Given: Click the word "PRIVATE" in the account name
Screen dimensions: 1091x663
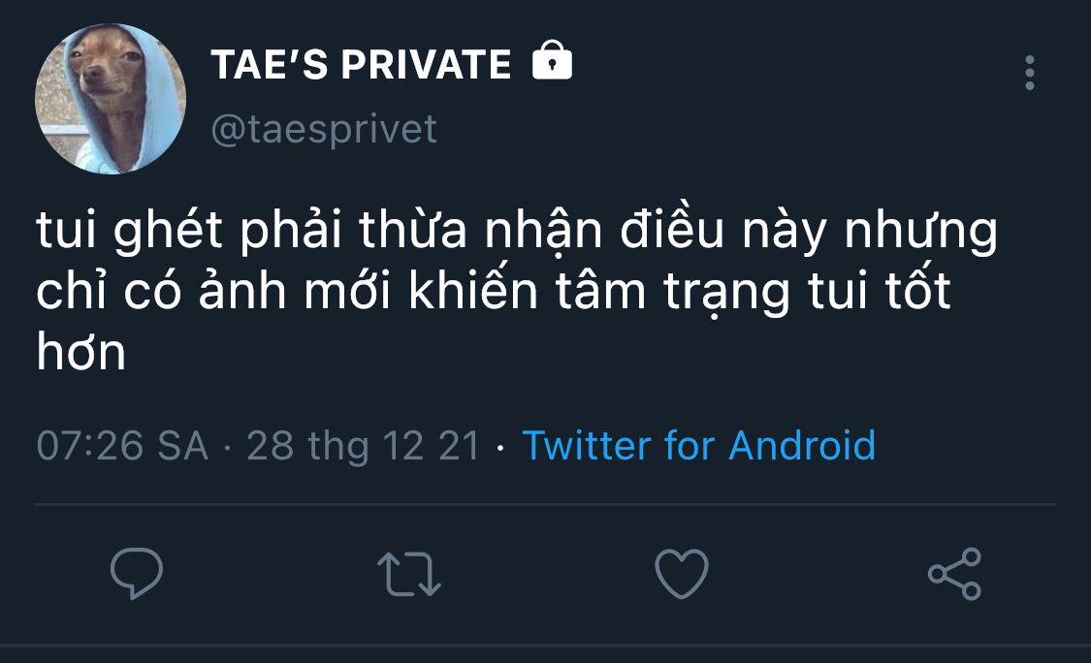Looking at the screenshot, I should coord(427,65).
